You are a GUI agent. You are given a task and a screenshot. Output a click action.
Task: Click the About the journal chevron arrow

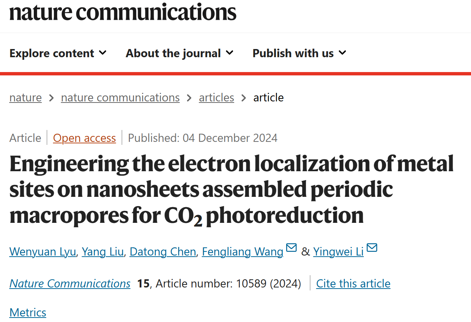click(x=230, y=53)
